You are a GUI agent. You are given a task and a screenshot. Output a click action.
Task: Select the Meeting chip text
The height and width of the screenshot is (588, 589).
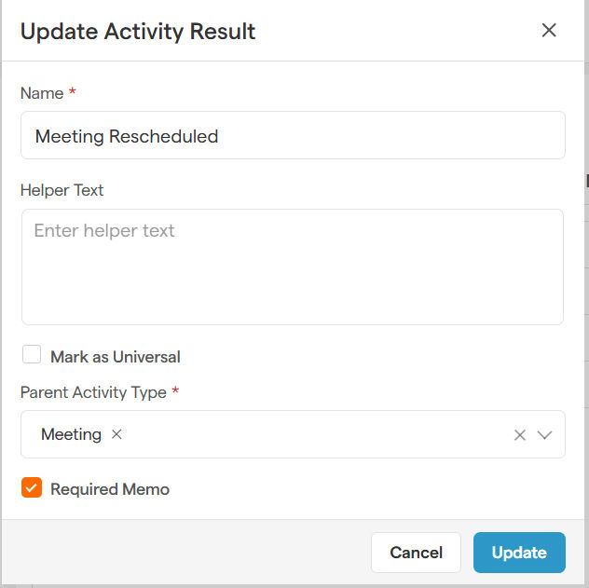pyautogui.click(x=71, y=434)
